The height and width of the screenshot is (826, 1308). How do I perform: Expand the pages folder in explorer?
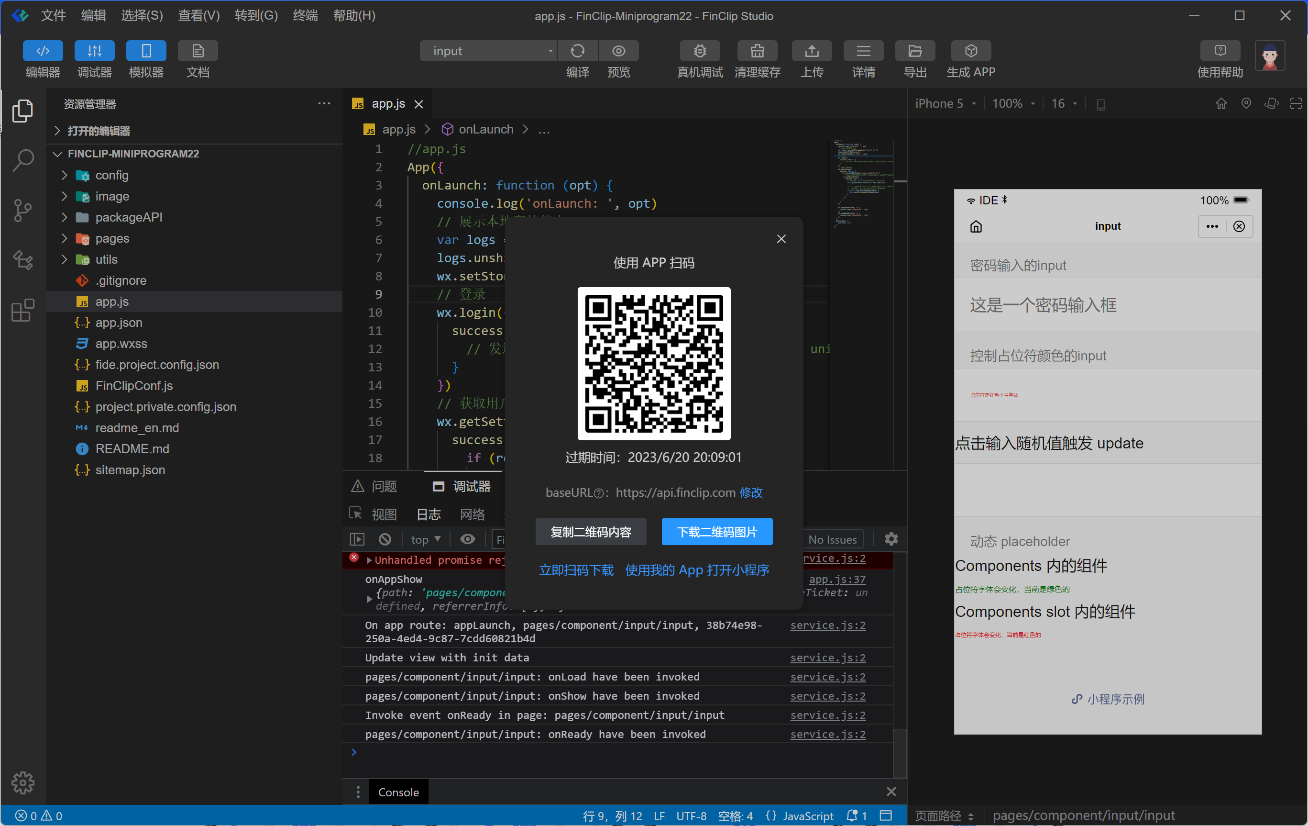(x=112, y=238)
